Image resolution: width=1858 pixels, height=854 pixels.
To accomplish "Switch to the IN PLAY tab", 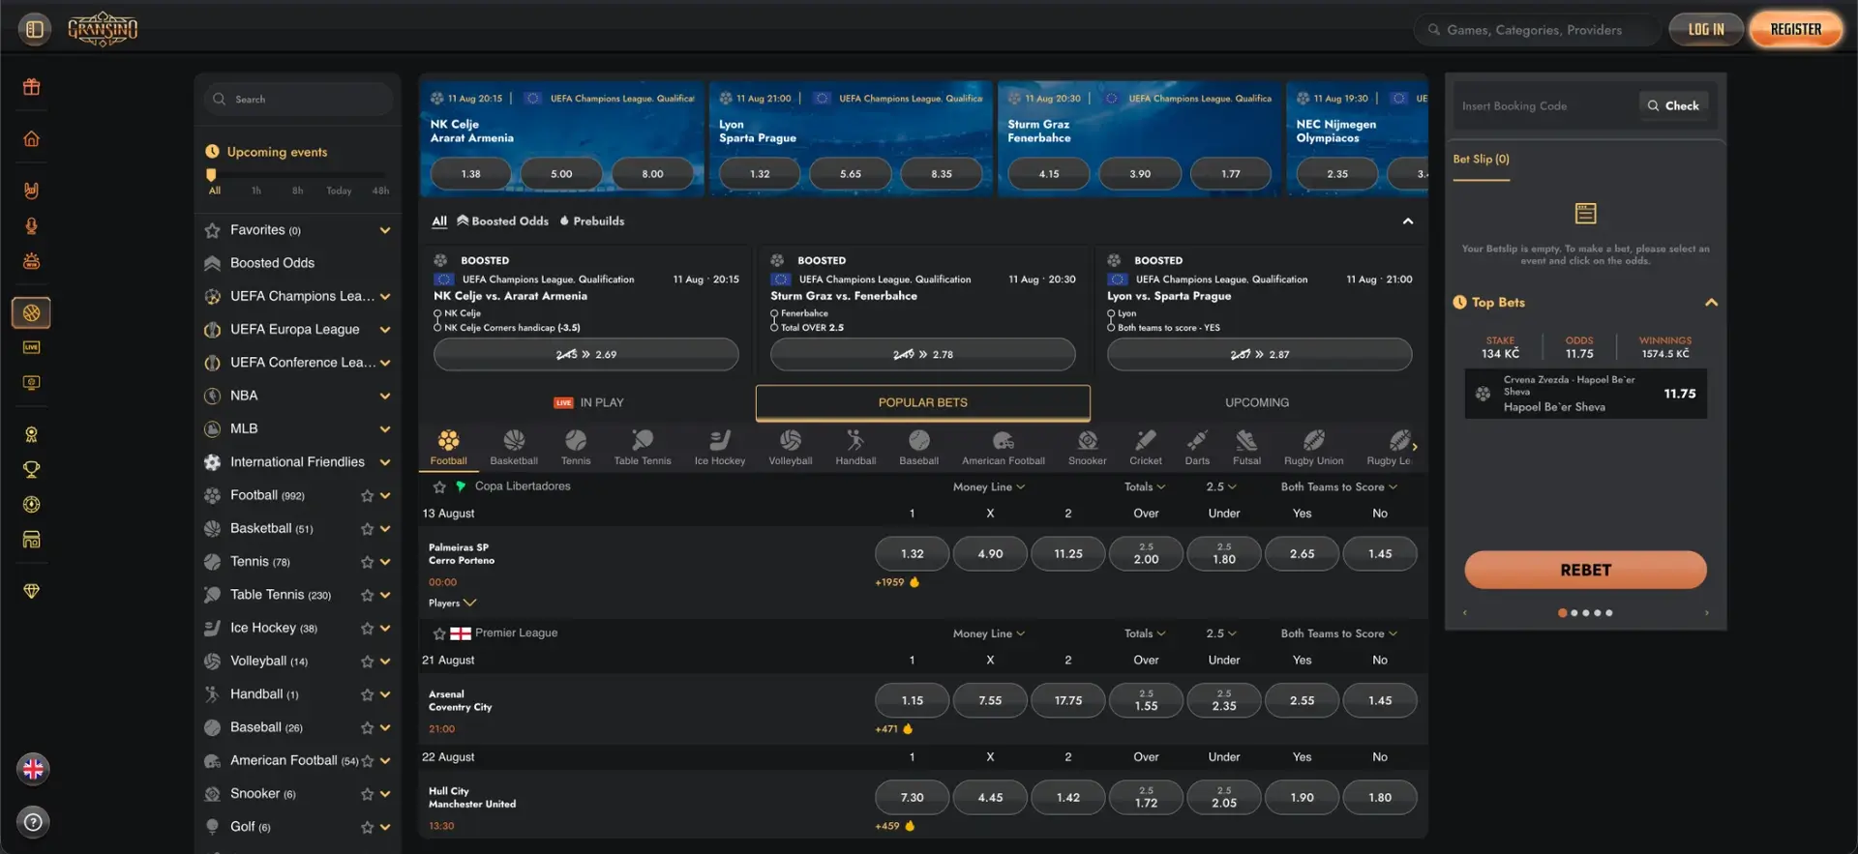I will click(588, 402).
